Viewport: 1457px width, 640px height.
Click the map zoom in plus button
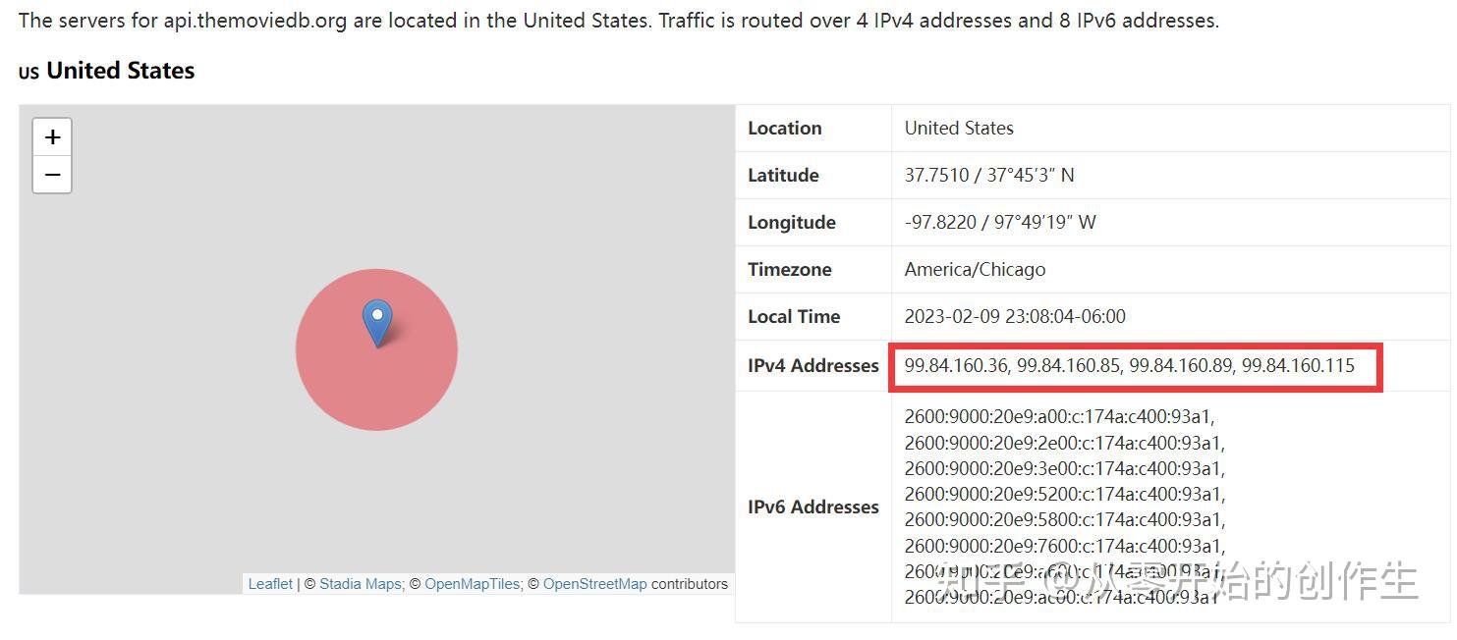52,137
